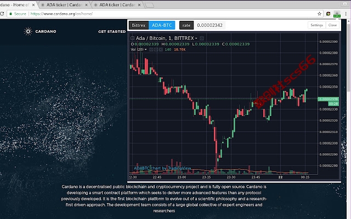Click the rate value 0.00002342 field
Screen dimensions: 351x219
[x=210, y=25]
